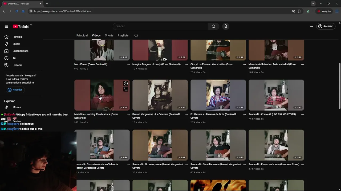The width and height of the screenshot is (341, 191).
Task: Open options for Pasan las horas video
Action: pos(302,165)
